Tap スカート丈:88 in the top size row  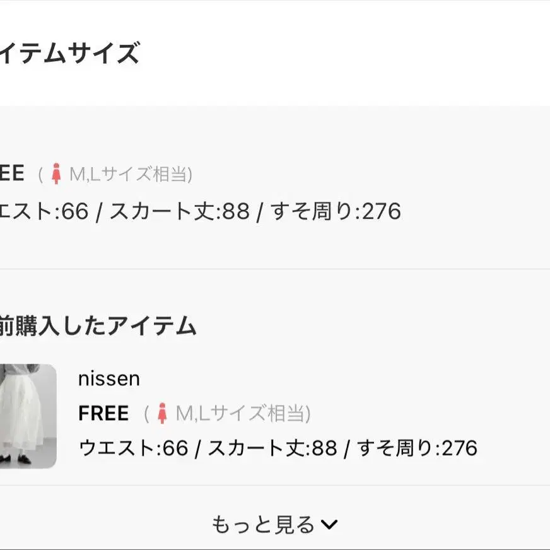click(180, 211)
